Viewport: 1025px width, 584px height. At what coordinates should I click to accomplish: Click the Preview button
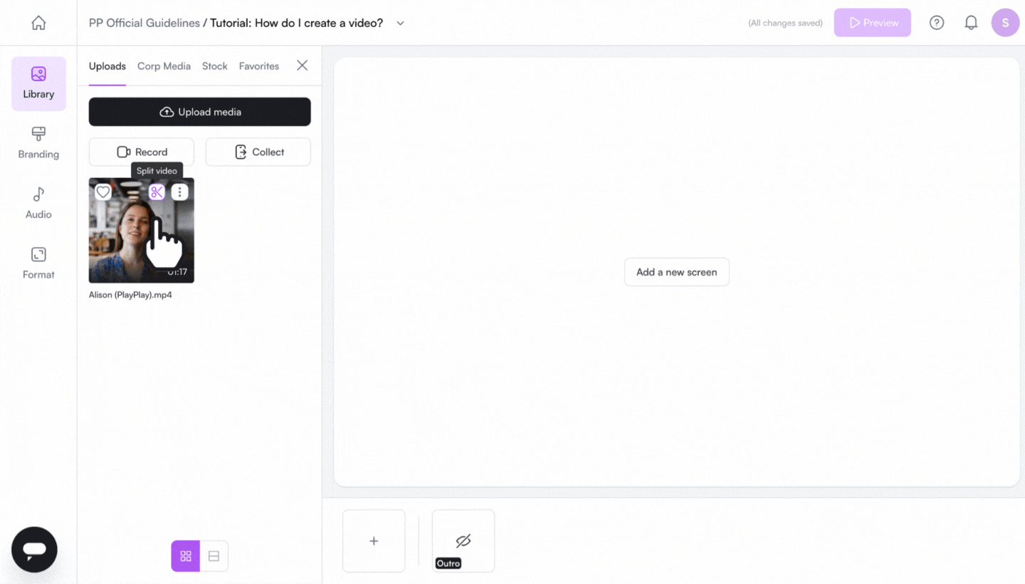click(873, 23)
